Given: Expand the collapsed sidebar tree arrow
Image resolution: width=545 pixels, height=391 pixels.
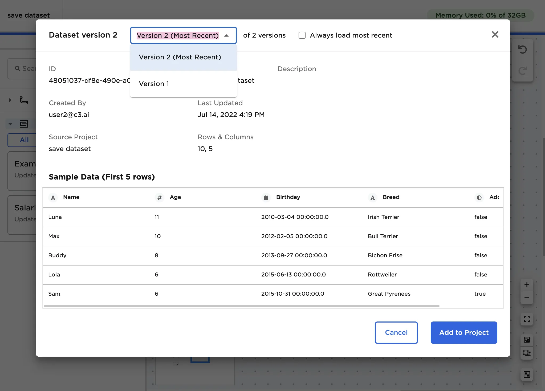Looking at the screenshot, I should tap(10, 100).
